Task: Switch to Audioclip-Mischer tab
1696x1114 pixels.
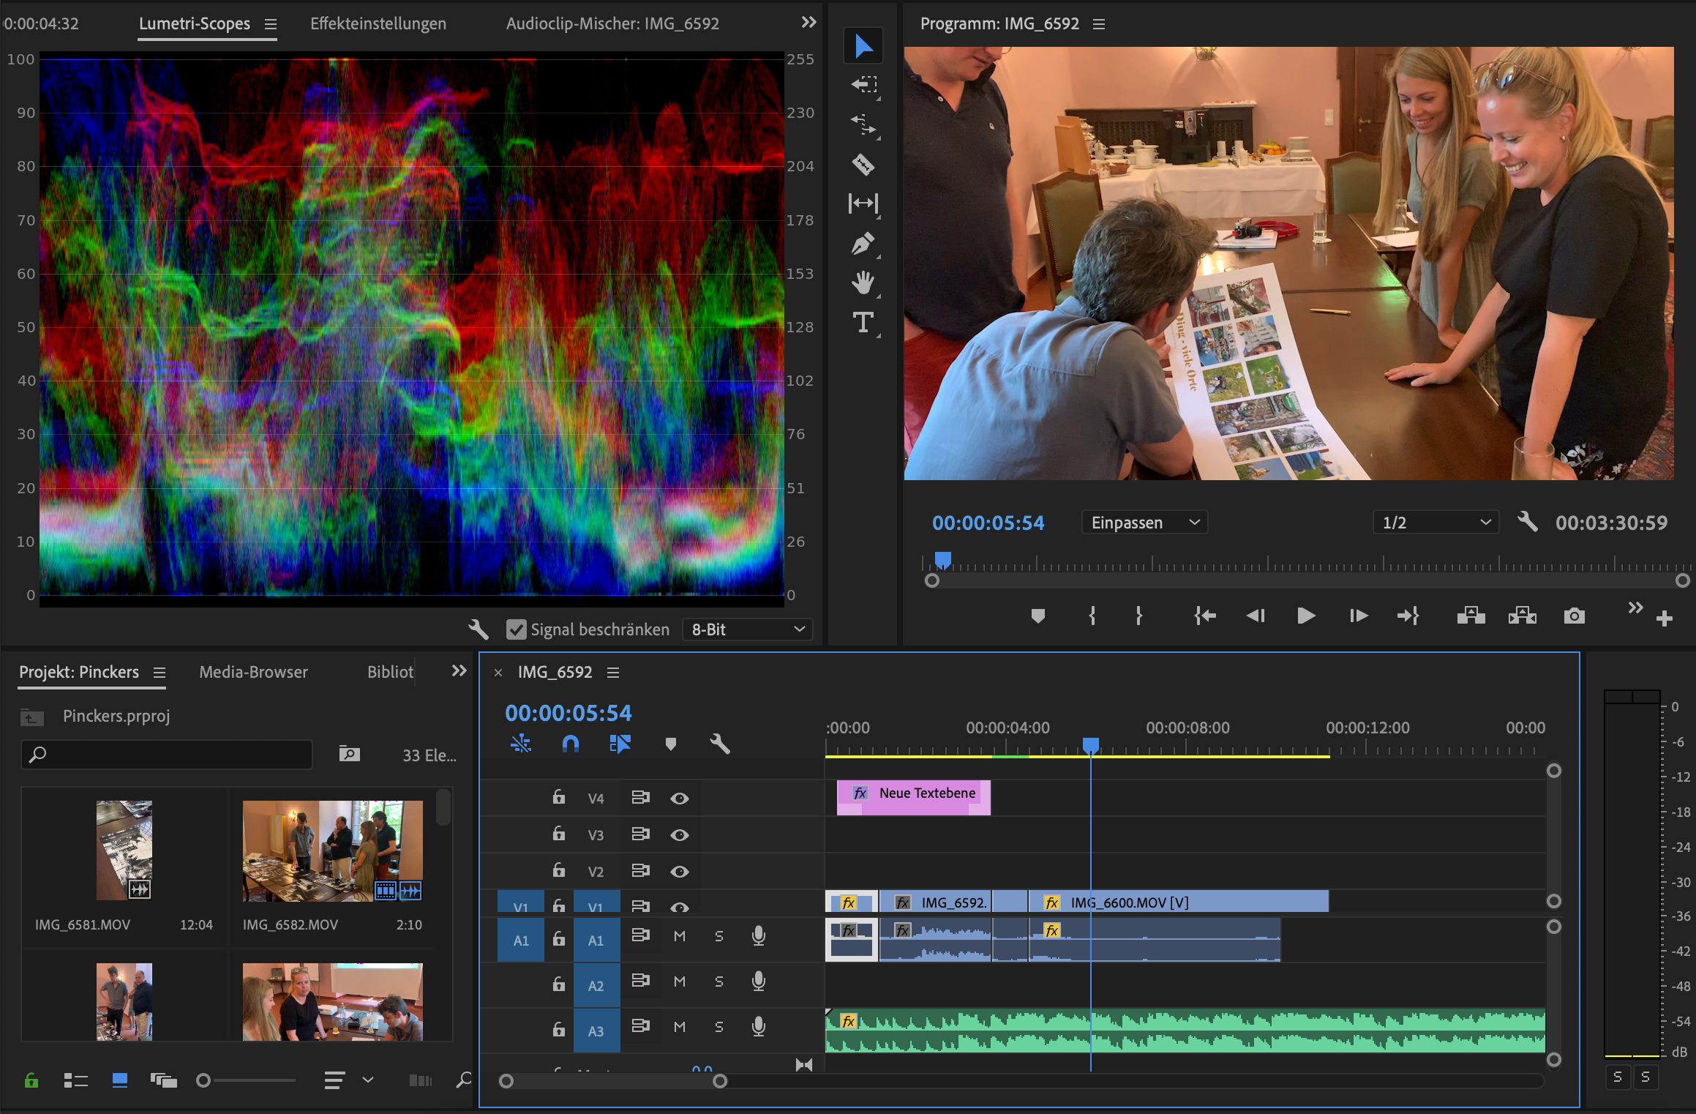Action: tap(612, 23)
